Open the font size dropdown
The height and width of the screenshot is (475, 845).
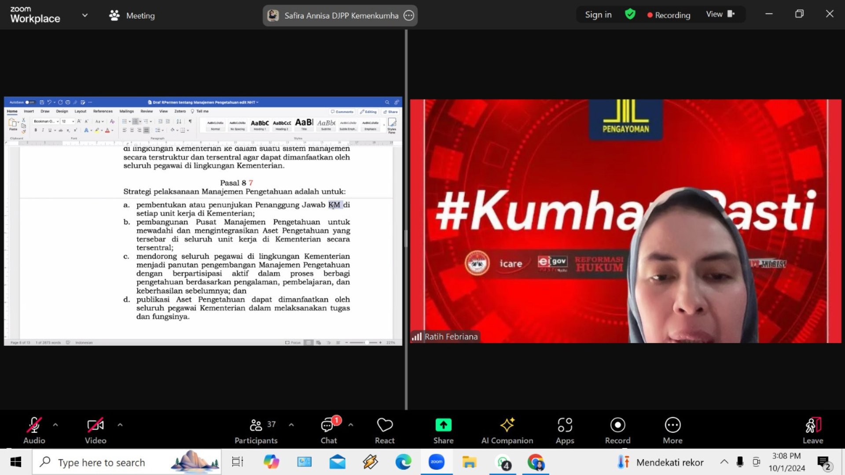coord(73,121)
